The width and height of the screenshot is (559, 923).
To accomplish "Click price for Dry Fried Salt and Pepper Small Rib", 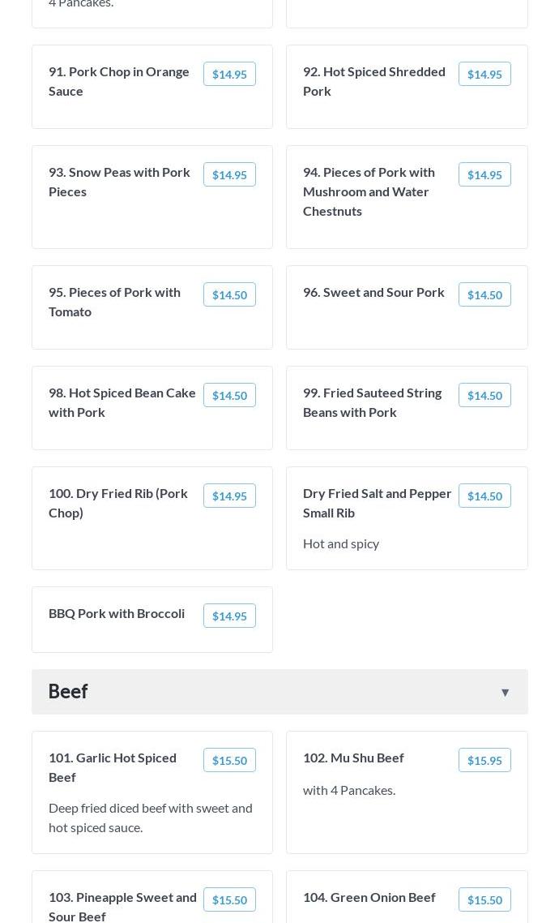I will tap(484, 496).
